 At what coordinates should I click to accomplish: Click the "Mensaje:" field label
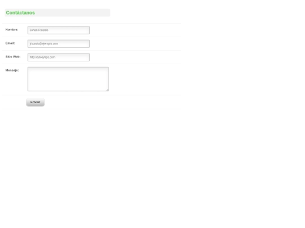click(x=12, y=70)
